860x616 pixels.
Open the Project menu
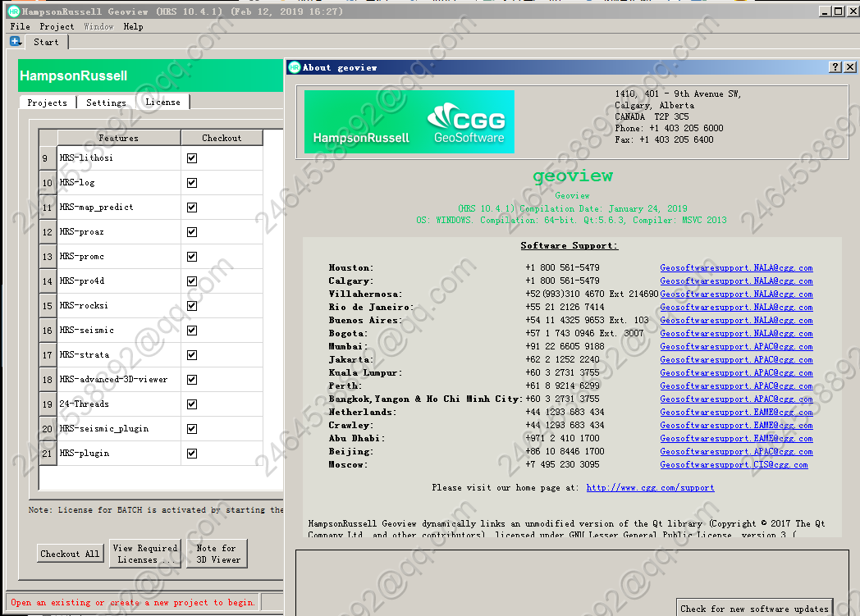57,26
